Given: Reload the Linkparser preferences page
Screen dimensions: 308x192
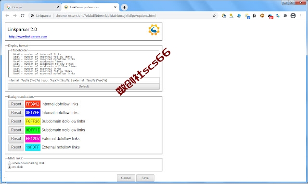Looking at the screenshot, I should click(x=23, y=16).
